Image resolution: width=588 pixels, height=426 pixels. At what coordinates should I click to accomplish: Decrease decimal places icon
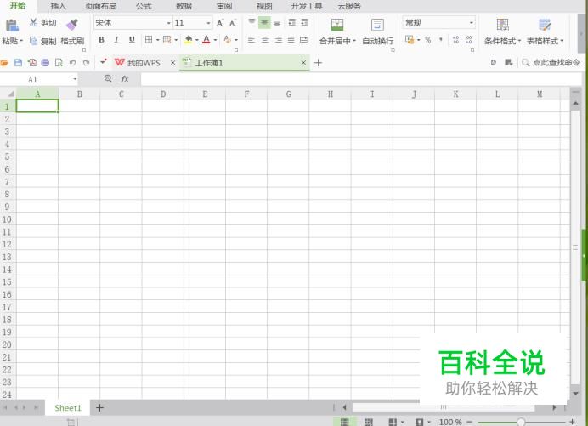coord(469,40)
